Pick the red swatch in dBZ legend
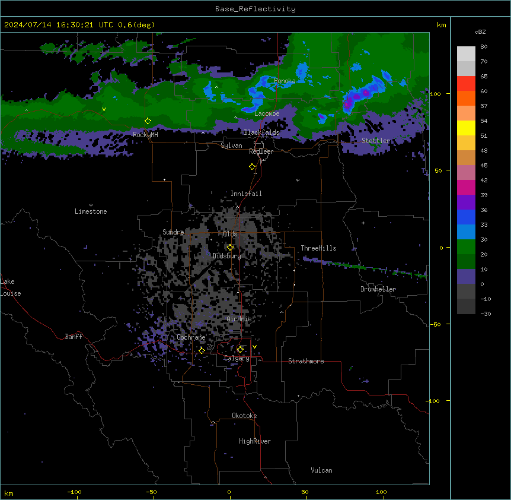The image size is (511, 500). point(466,83)
